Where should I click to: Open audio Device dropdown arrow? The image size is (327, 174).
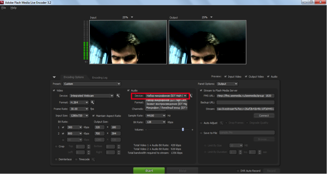click(185, 96)
